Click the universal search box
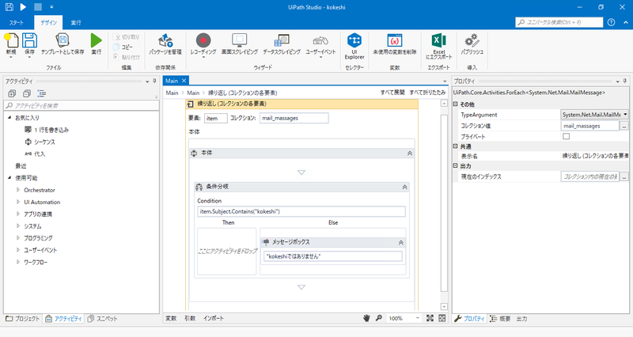The height and width of the screenshot is (337, 633). (559, 22)
